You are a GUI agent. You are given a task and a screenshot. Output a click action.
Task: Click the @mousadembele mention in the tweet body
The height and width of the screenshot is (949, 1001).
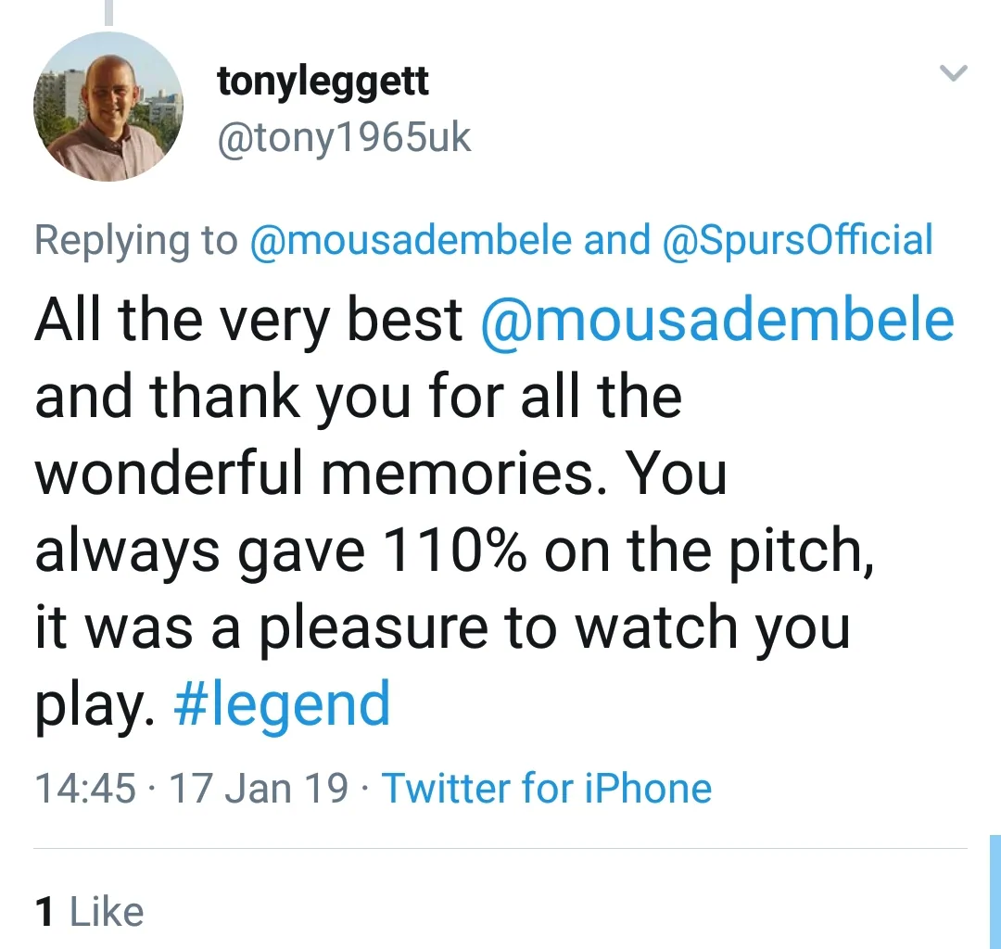point(717,320)
